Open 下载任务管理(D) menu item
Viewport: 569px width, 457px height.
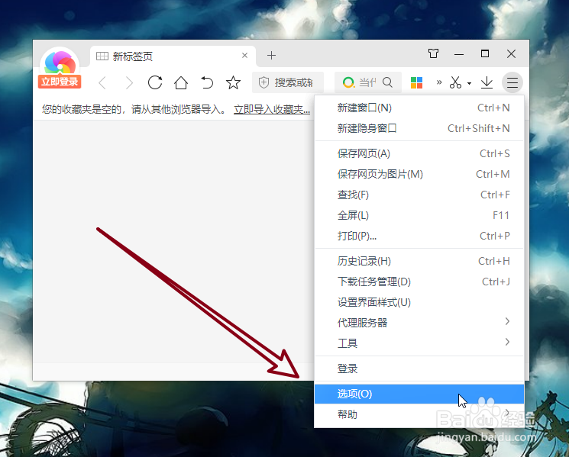(x=419, y=282)
